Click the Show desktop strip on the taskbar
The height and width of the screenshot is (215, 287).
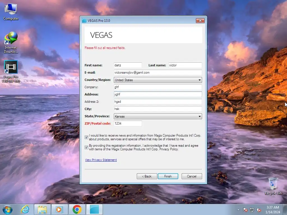(x=285, y=209)
